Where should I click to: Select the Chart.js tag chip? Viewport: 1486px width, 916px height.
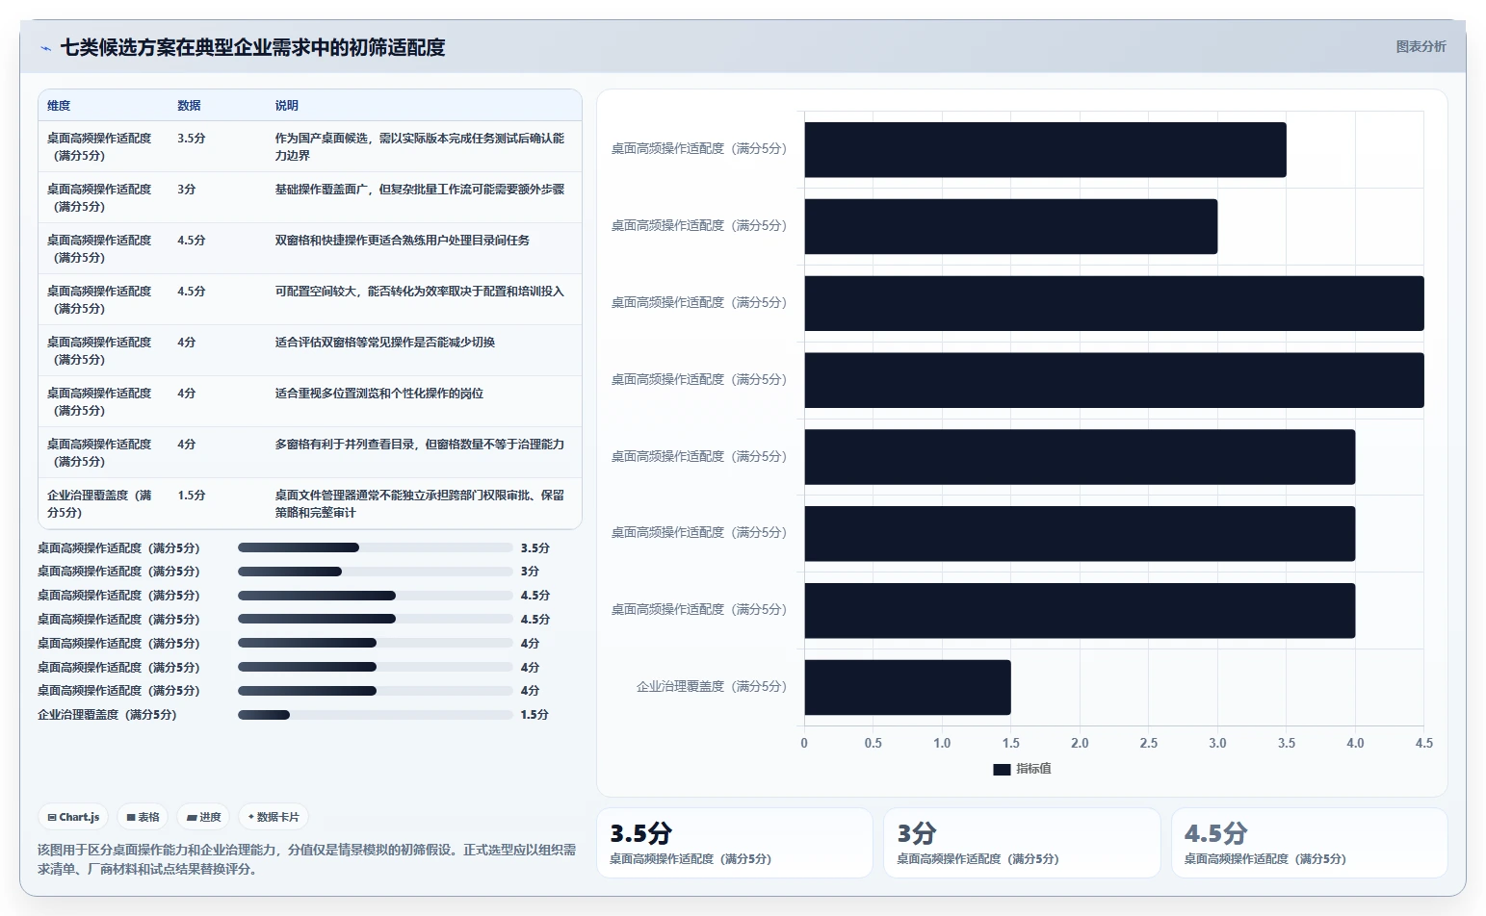tap(73, 817)
